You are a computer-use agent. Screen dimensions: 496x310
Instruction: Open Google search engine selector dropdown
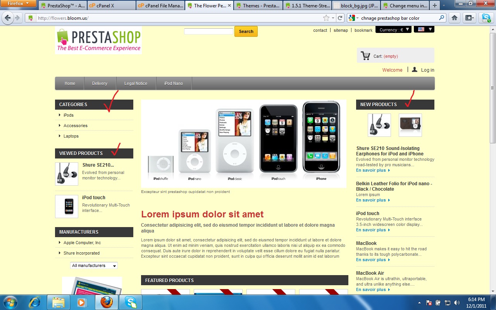click(354, 18)
